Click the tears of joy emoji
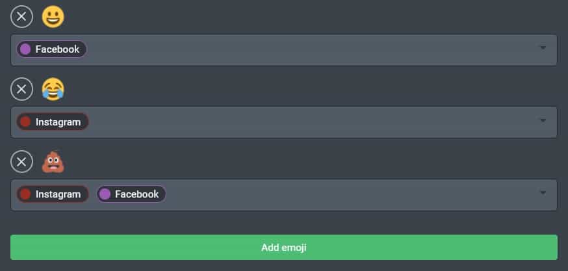This screenshot has height=271, width=568. coord(53,89)
